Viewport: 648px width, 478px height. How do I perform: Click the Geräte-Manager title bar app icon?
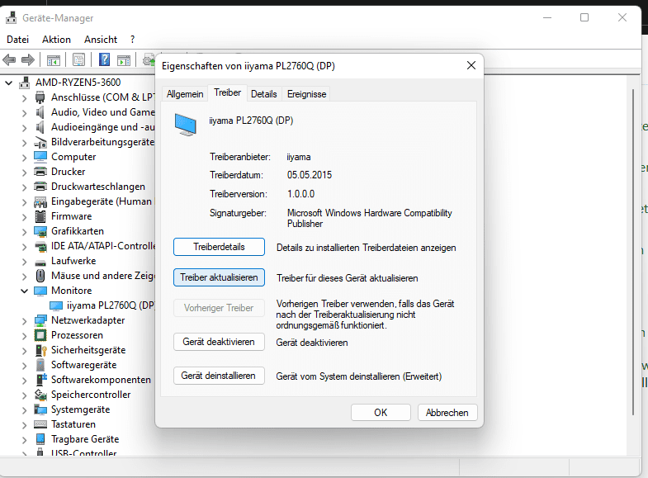[x=12, y=18]
